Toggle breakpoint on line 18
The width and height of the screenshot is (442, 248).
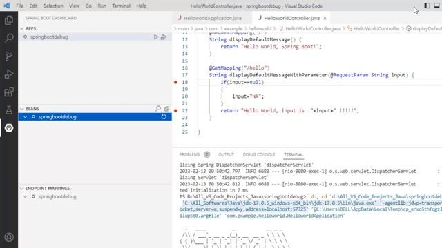point(175,82)
